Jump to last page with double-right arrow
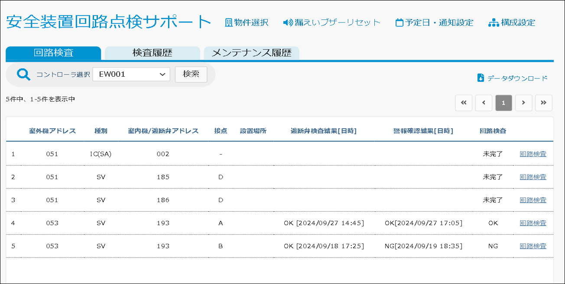Viewport: 565px width, 284px height. pos(543,103)
